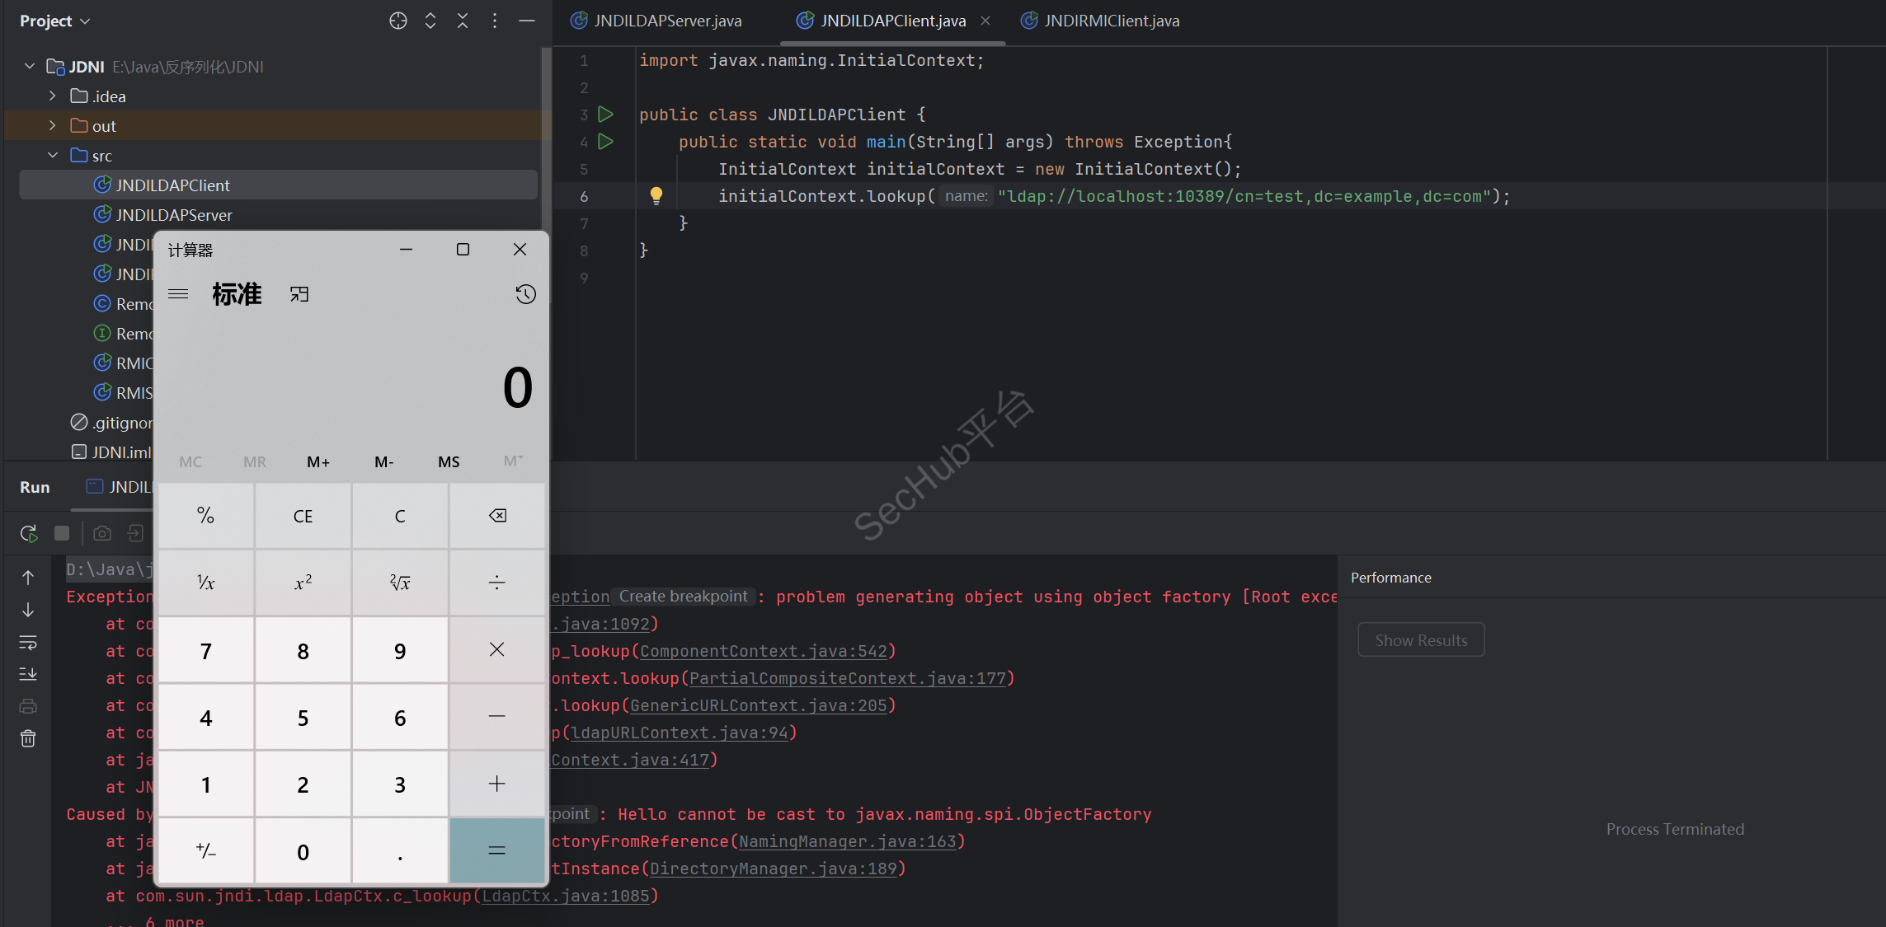Click the Clear All trash icon in Run panel
Screen dimensions: 1886x927
[28, 738]
